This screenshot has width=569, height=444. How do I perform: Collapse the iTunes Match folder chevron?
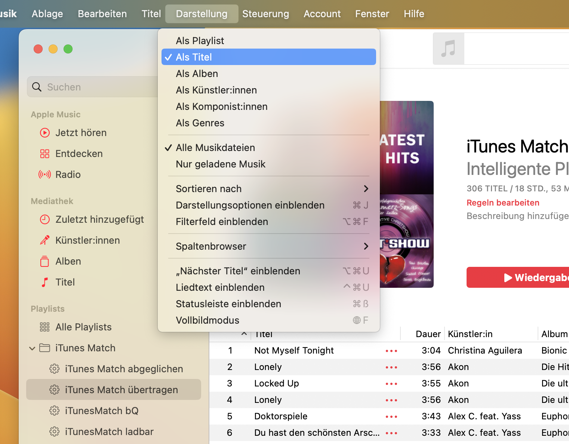(x=33, y=348)
